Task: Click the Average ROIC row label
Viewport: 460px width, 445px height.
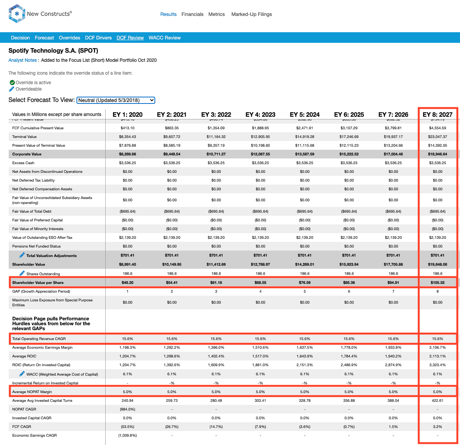Action: click(24, 356)
